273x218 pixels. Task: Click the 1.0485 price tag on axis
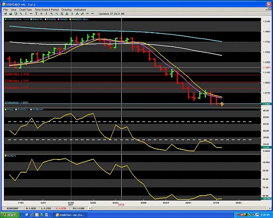click(266, 104)
